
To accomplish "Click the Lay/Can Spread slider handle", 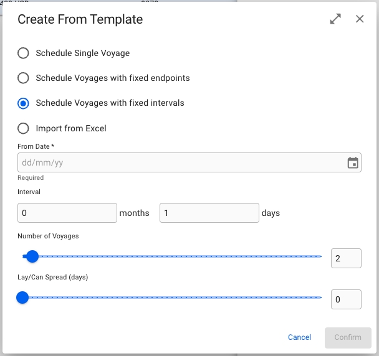I will coord(22,297).
